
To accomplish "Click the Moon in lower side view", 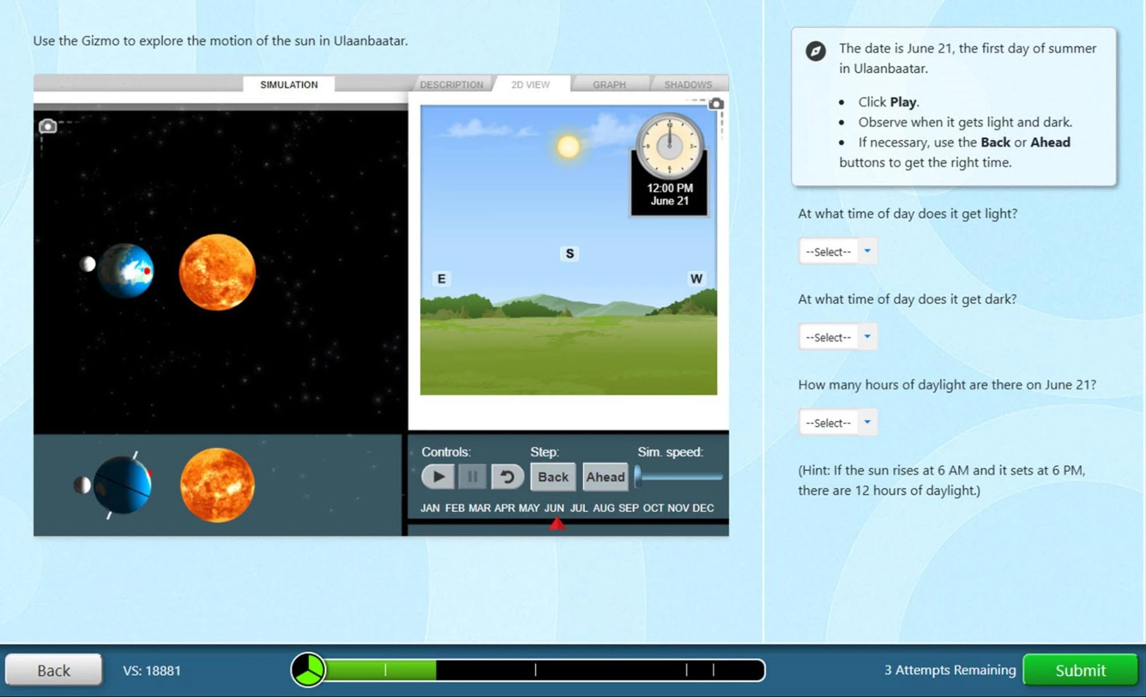I will pyautogui.click(x=83, y=485).
